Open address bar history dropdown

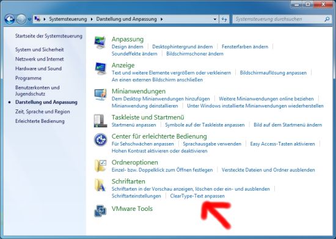click(x=214, y=20)
